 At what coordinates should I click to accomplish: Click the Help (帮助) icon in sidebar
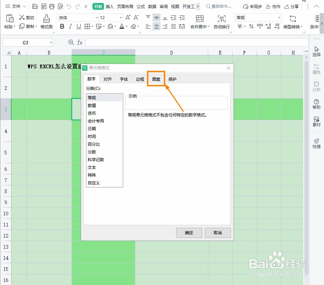point(316,104)
